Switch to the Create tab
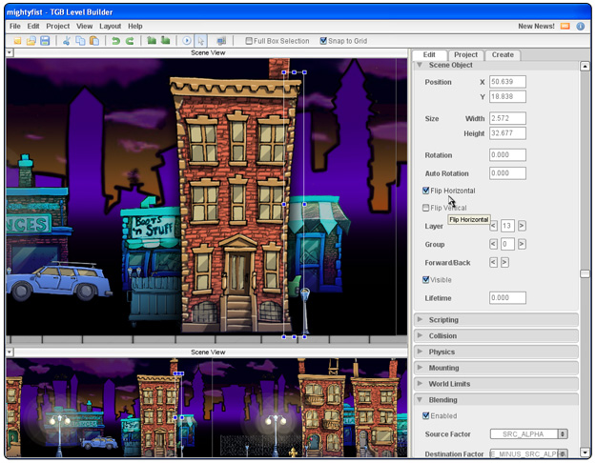 [503, 54]
